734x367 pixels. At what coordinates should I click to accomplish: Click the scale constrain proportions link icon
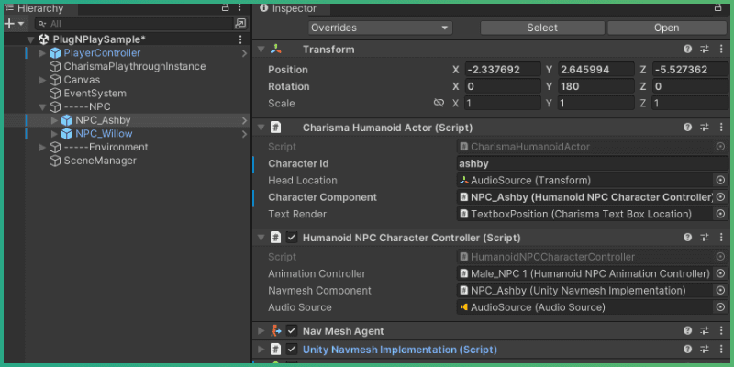(439, 104)
